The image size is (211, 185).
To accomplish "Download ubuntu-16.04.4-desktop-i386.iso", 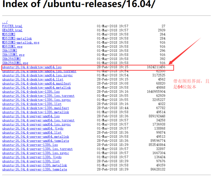I will [x=31, y=92].
